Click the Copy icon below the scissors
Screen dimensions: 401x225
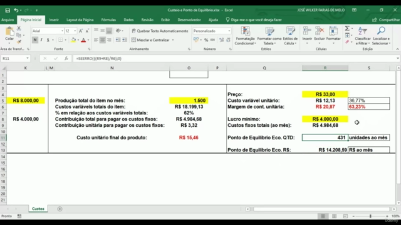[x=19, y=35]
